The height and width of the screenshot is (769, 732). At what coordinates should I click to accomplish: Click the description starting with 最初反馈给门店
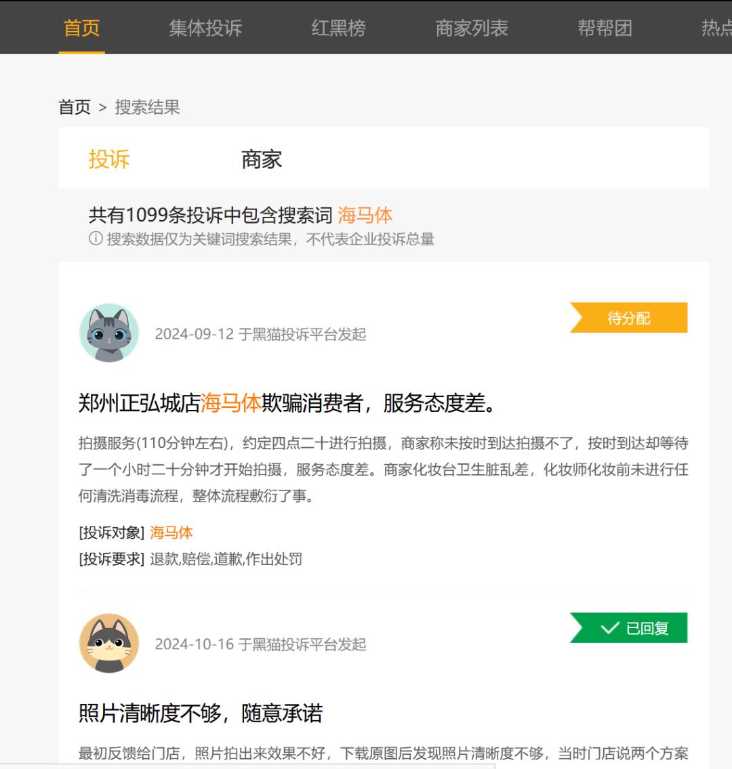click(383, 753)
